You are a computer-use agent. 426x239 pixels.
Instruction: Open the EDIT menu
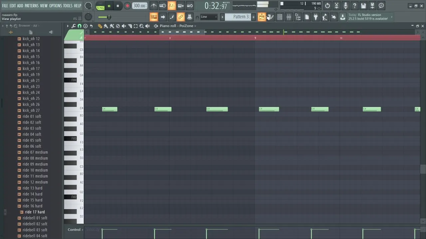(13, 6)
